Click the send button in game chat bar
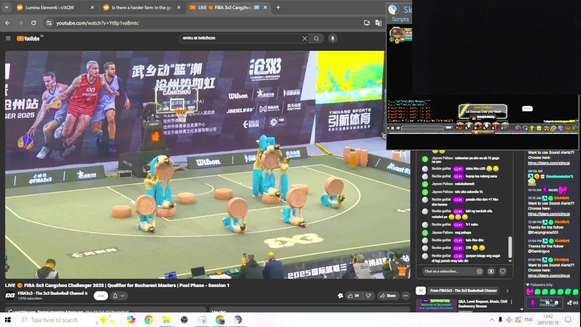 [x=448, y=128]
